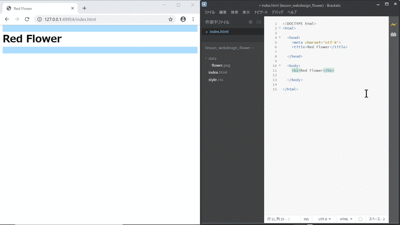Screen dimensions: 400x225
Task: Collapse the data folder
Action: [206, 58]
